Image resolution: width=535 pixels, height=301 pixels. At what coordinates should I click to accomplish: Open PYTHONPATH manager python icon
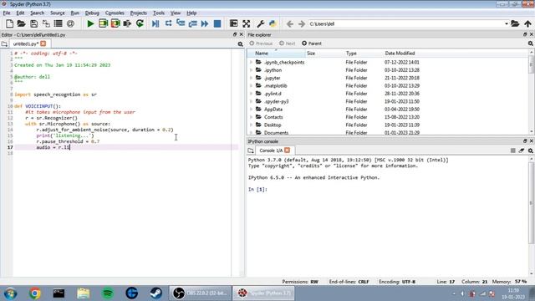click(273, 23)
